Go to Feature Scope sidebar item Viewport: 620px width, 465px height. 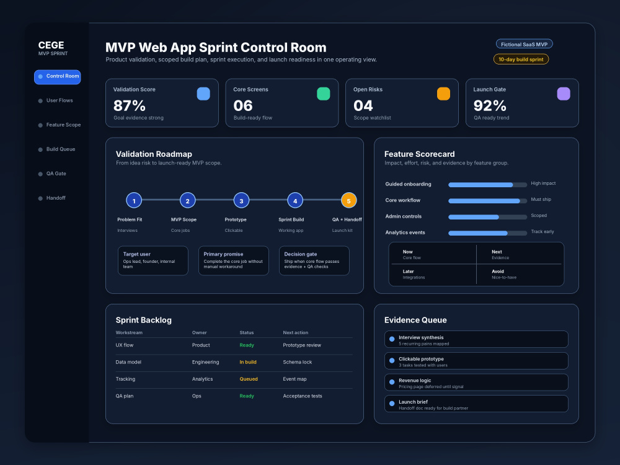pyautogui.click(x=59, y=125)
